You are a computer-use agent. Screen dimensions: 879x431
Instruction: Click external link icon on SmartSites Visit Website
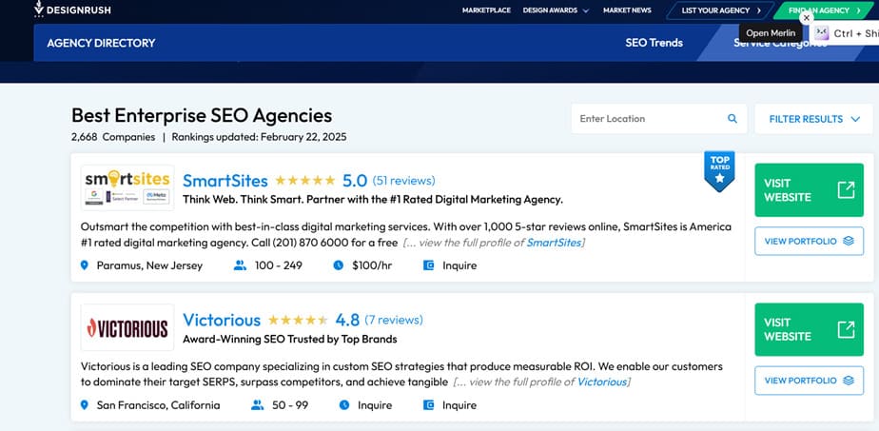pos(846,190)
